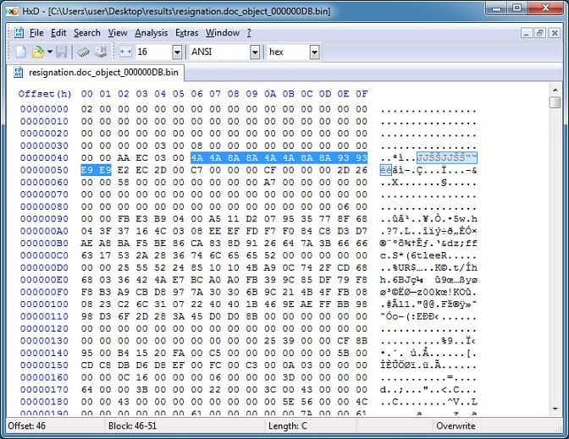Click the file type icon on the document tab
This screenshot has height=439, width=569.
(18, 72)
